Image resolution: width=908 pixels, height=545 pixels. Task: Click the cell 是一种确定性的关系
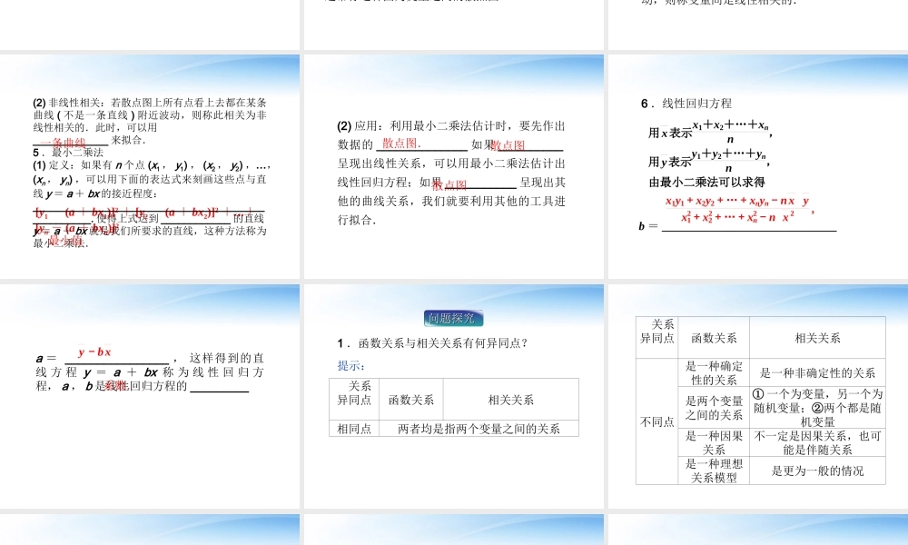click(714, 373)
